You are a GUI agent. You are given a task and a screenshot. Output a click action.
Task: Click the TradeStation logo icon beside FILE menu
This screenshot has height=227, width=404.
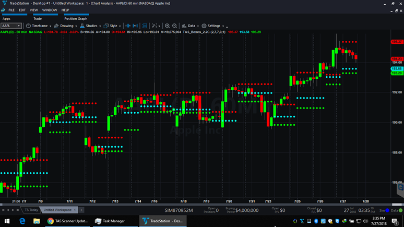[x=3, y=10]
